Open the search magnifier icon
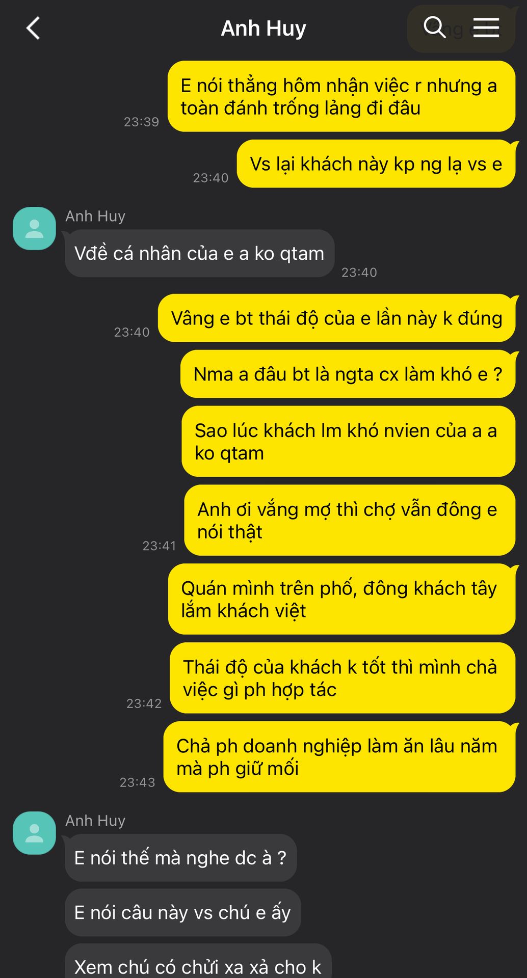Screen dimensions: 527x978 [x=435, y=27]
